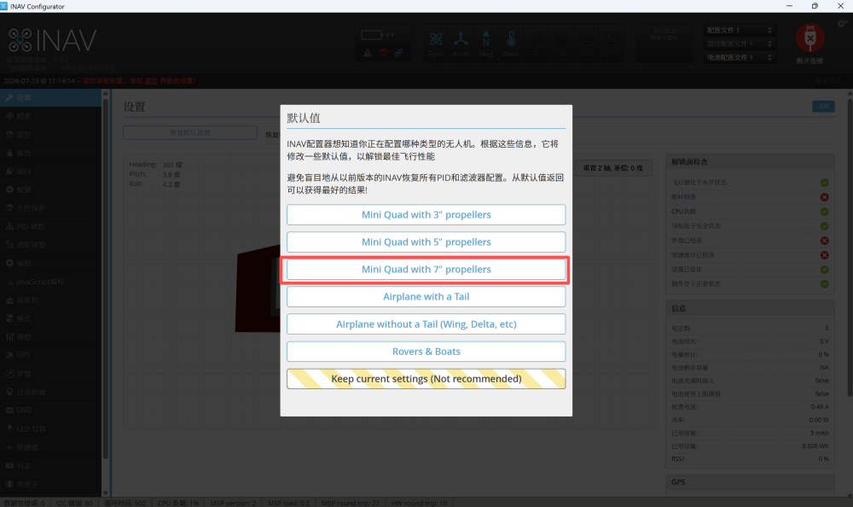Open the 黑匣子 tab in the sidebar
This screenshot has height=507, width=853.
pos(50,484)
